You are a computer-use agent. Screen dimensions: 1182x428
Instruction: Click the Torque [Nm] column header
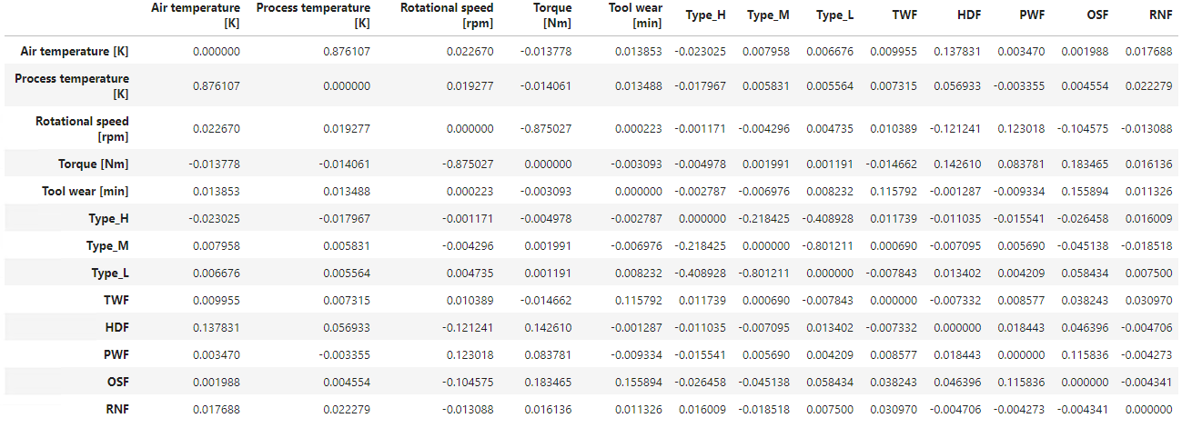(551, 15)
